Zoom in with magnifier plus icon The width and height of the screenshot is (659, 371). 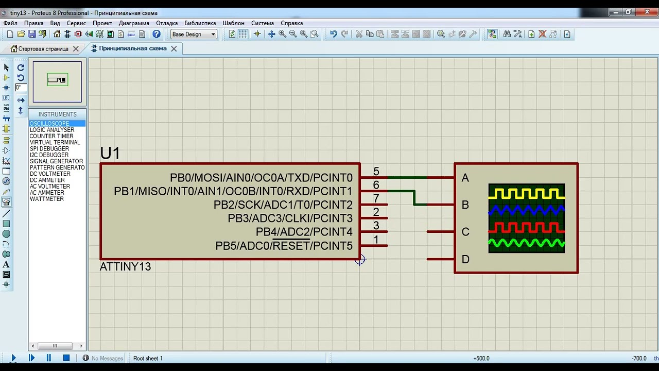282,34
